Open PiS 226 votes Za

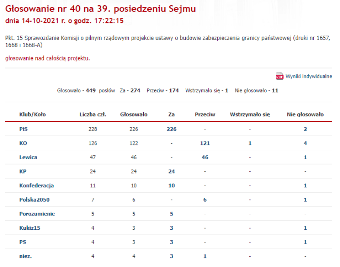tap(172, 129)
